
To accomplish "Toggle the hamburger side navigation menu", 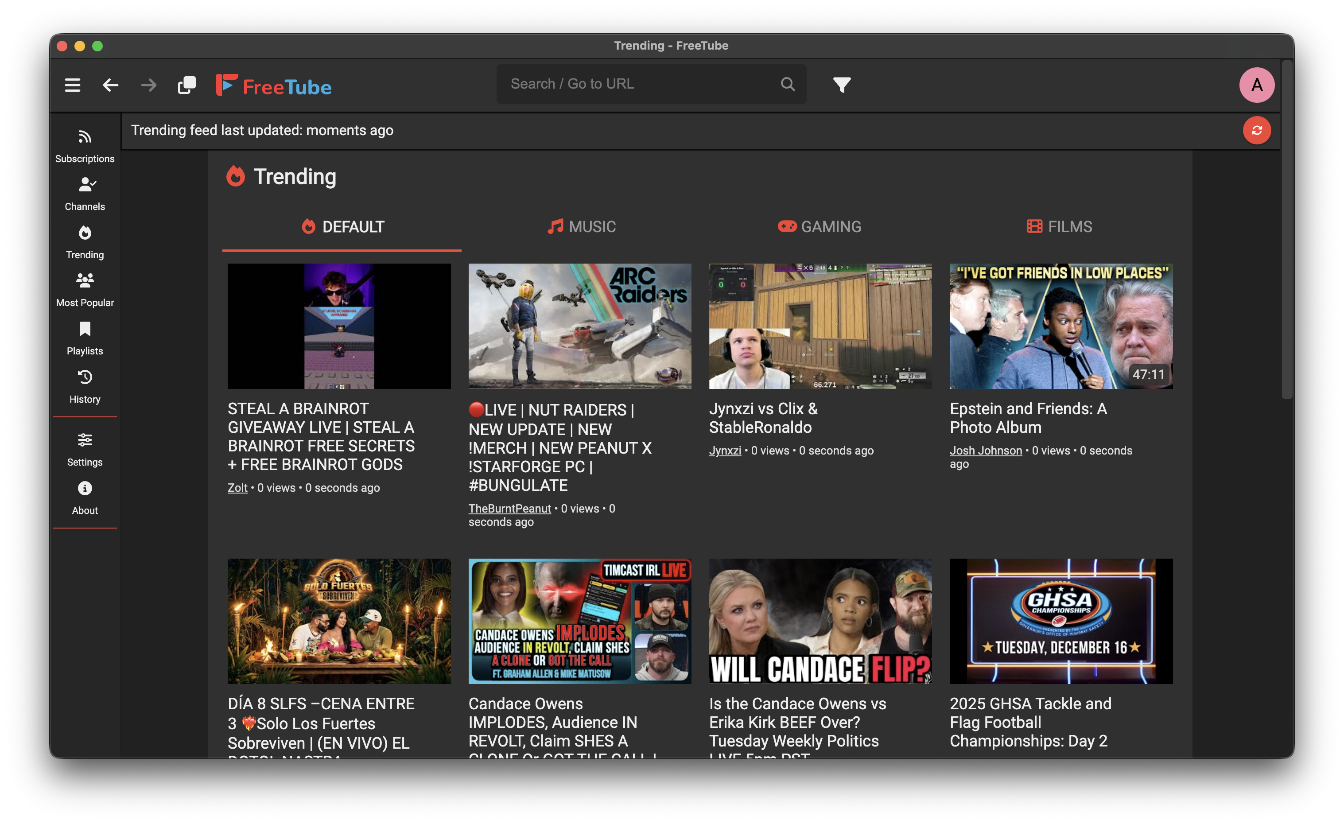I will click(73, 85).
